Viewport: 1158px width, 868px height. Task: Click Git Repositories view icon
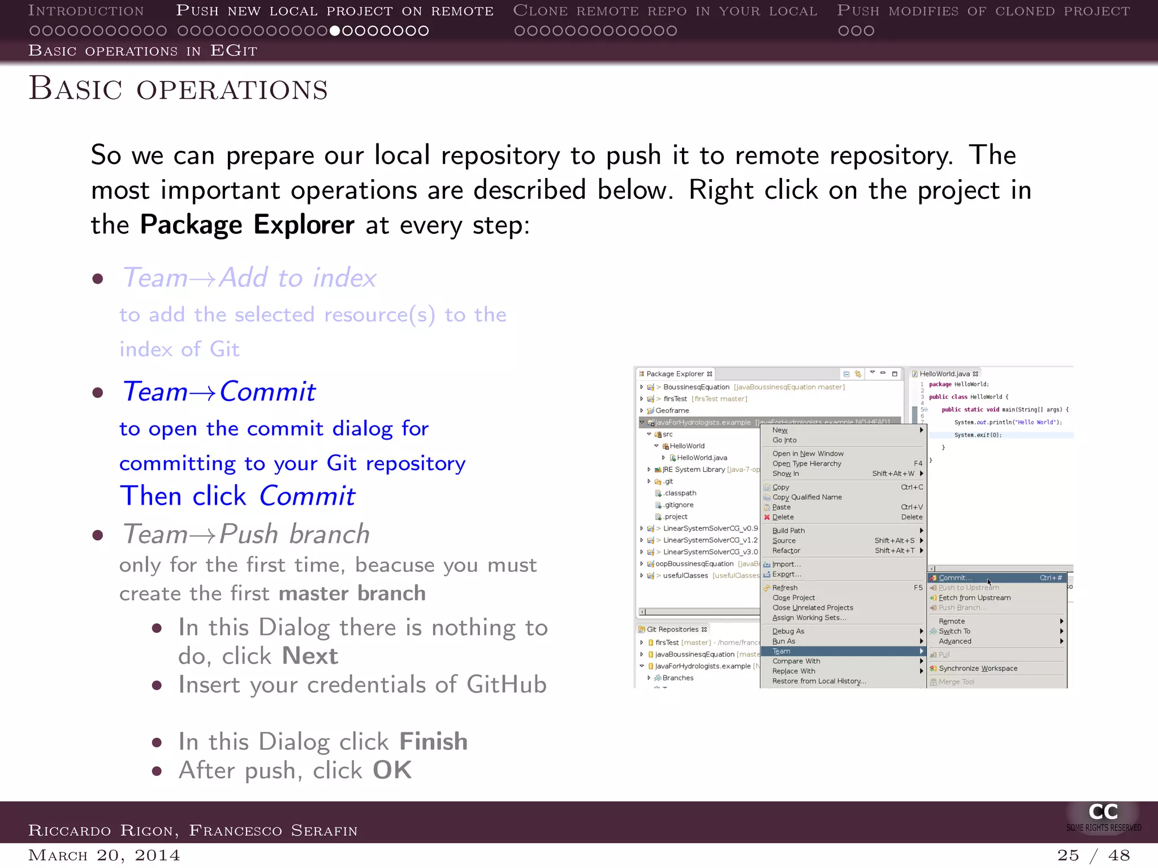(642, 630)
